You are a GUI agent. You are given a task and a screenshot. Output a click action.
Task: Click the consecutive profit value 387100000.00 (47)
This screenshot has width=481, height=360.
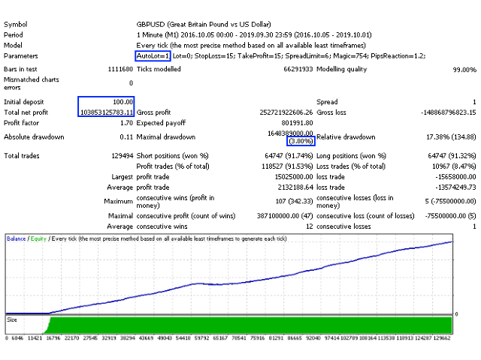[285, 216]
